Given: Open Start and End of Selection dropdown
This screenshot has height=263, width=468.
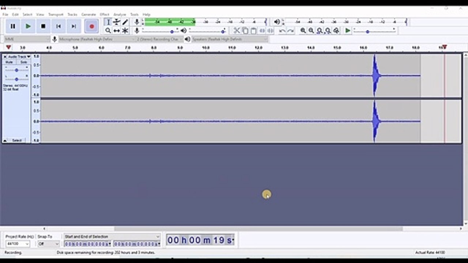Looking at the screenshot, I should (112, 237).
